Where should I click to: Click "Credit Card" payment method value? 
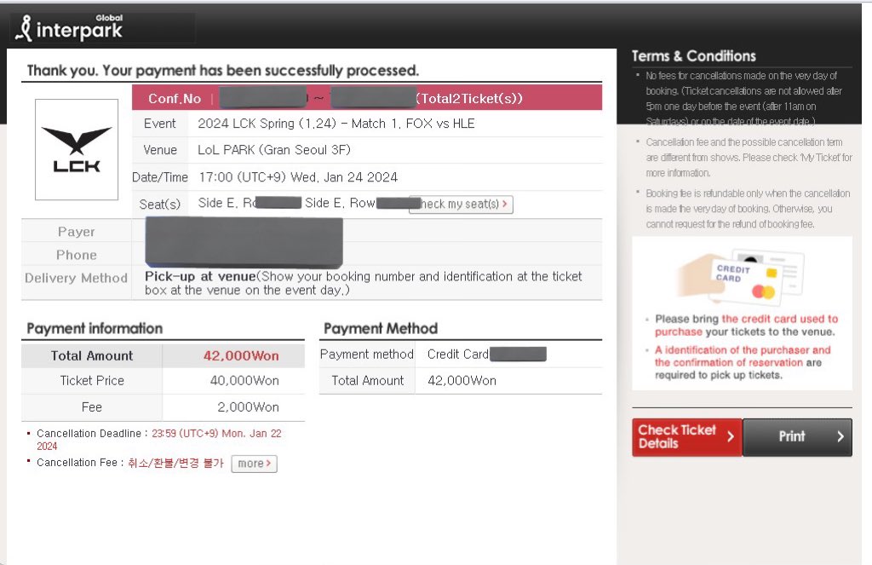[457, 354]
